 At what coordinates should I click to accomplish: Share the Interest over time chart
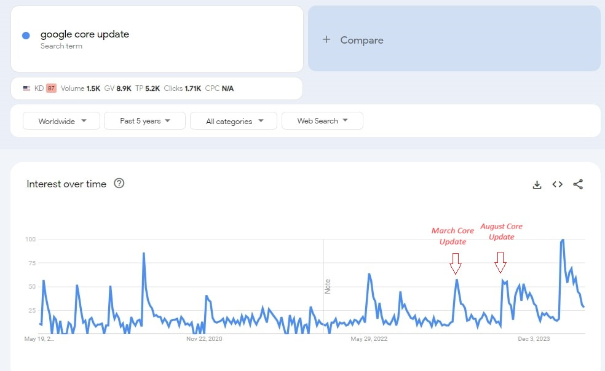[577, 184]
